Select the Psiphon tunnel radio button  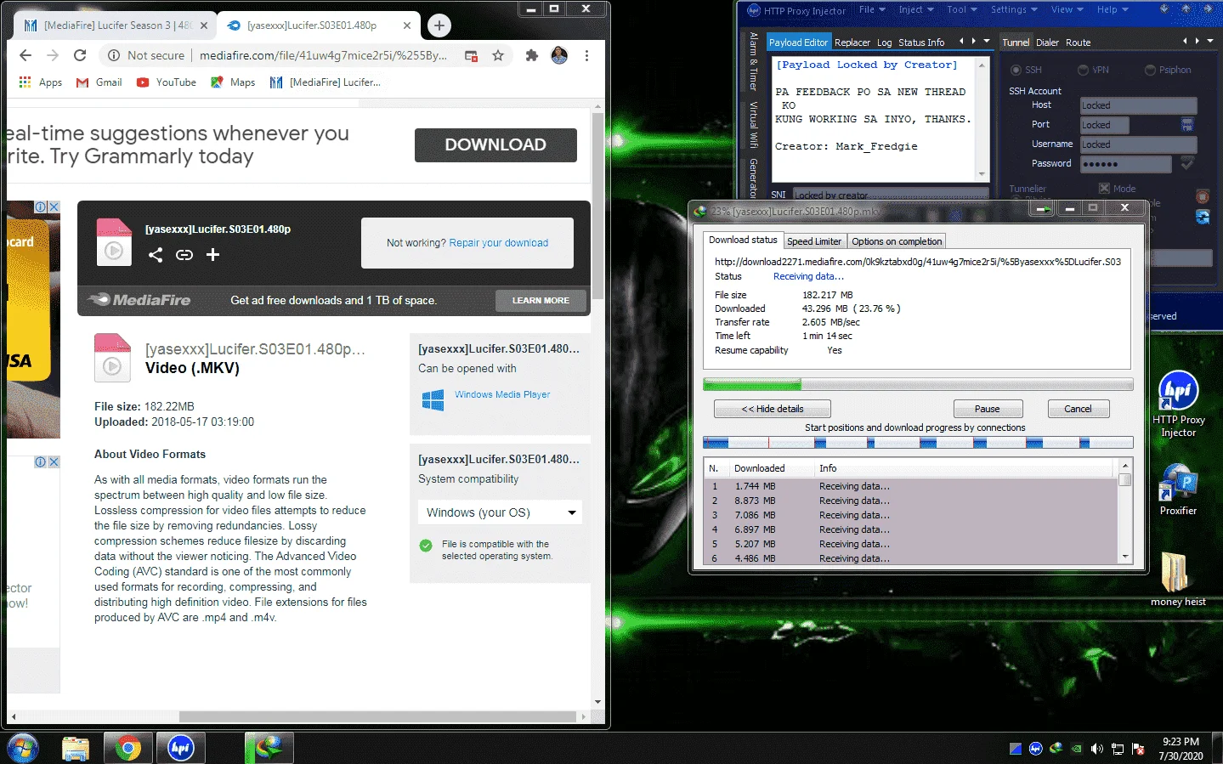pyautogui.click(x=1150, y=70)
